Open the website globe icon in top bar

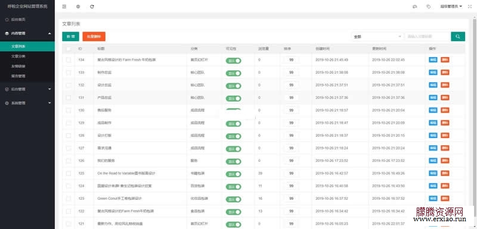78,7
